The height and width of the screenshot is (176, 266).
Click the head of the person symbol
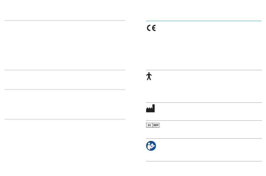[x=149, y=73]
